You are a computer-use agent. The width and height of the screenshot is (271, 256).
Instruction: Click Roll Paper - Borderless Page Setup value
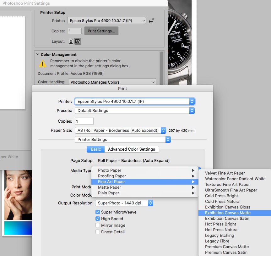[x=134, y=161]
